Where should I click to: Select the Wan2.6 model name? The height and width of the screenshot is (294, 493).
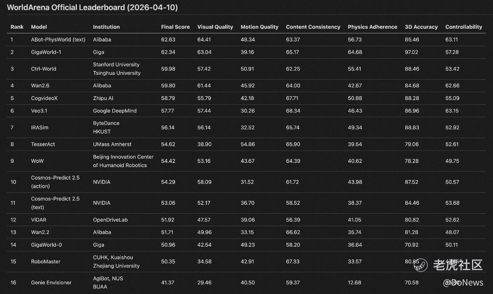40,85
